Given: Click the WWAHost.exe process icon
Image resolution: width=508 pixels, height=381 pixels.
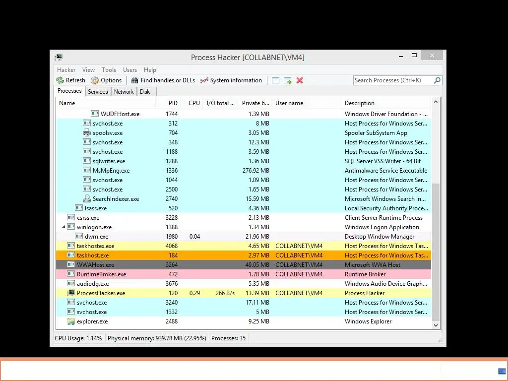Looking at the screenshot, I should click(70, 265).
